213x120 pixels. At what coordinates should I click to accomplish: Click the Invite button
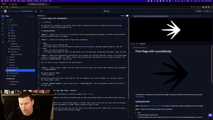click(206, 11)
